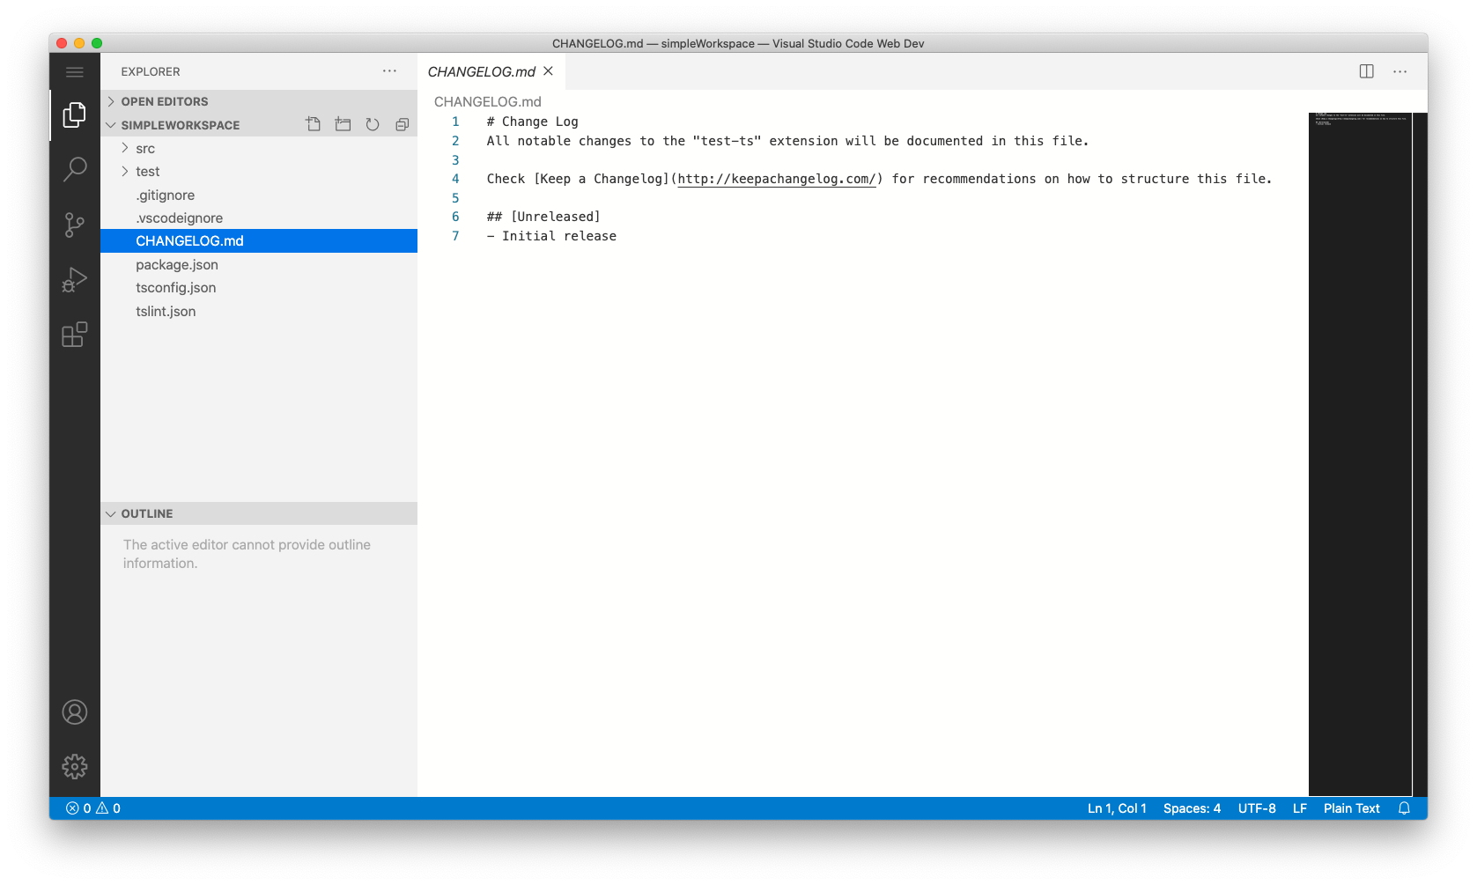Open the Extensions view
This screenshot has height=885, width=1477.
75,335
